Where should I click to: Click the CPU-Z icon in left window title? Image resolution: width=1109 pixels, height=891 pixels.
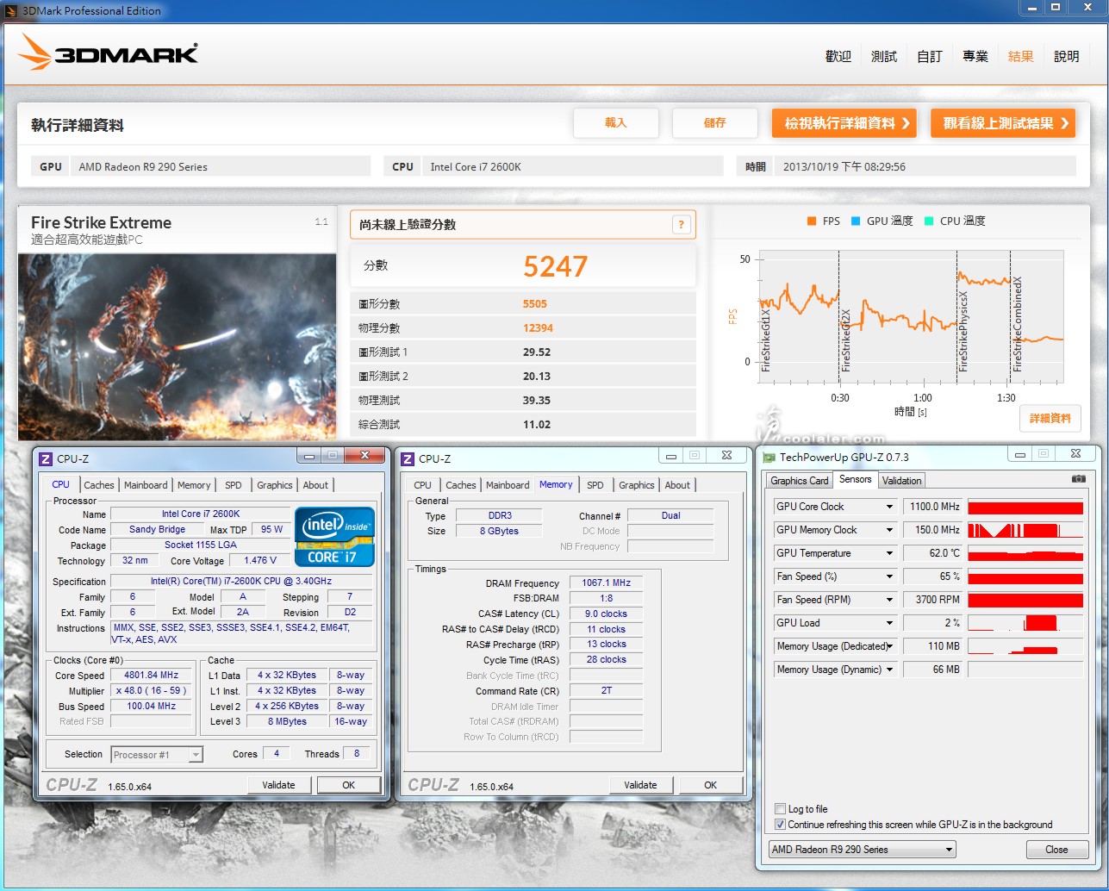(46, 458)
